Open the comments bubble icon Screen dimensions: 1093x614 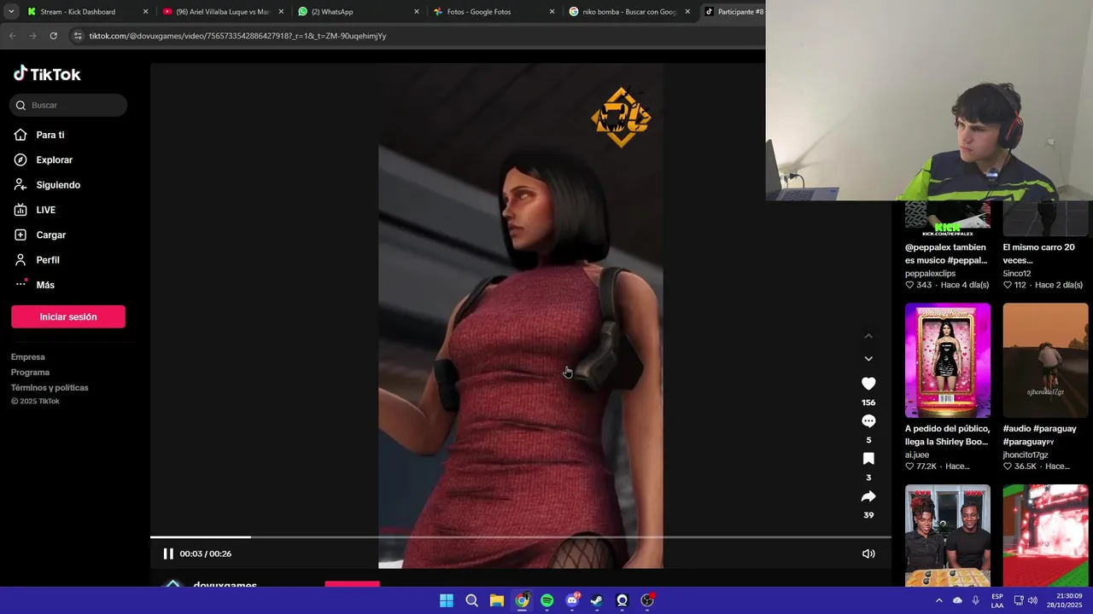click(868, 421)
